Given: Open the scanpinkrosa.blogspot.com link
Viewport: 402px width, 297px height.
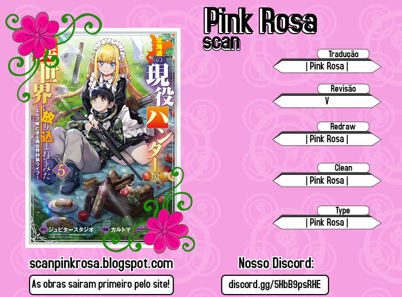Looking at the screenshot, I should (101, 264).
